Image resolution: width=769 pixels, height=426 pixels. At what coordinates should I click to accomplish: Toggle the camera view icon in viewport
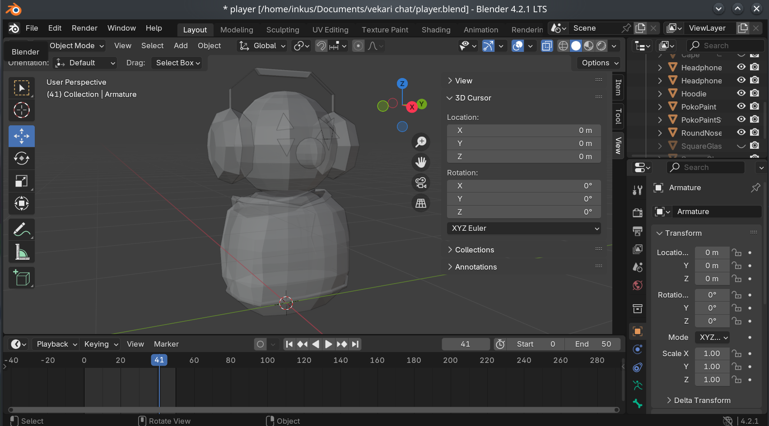point(421,183)
